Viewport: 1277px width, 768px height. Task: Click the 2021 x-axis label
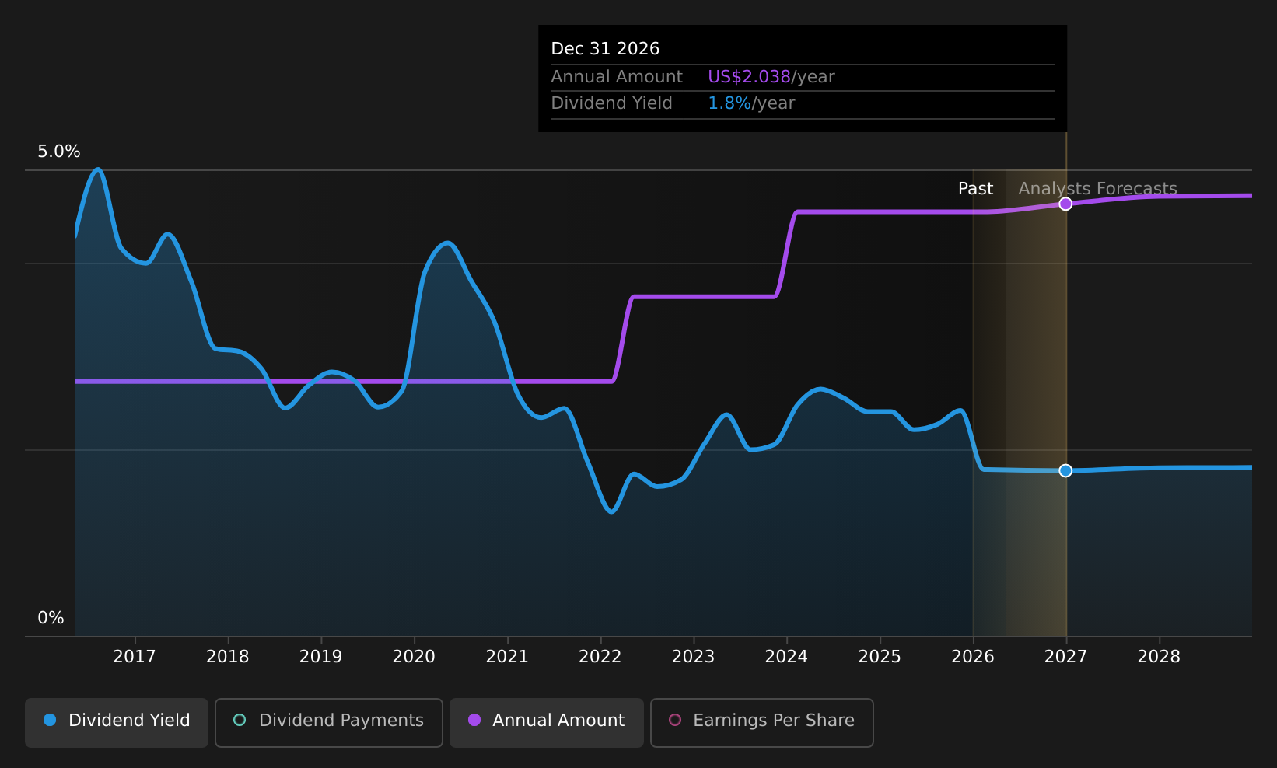[507, 657]
